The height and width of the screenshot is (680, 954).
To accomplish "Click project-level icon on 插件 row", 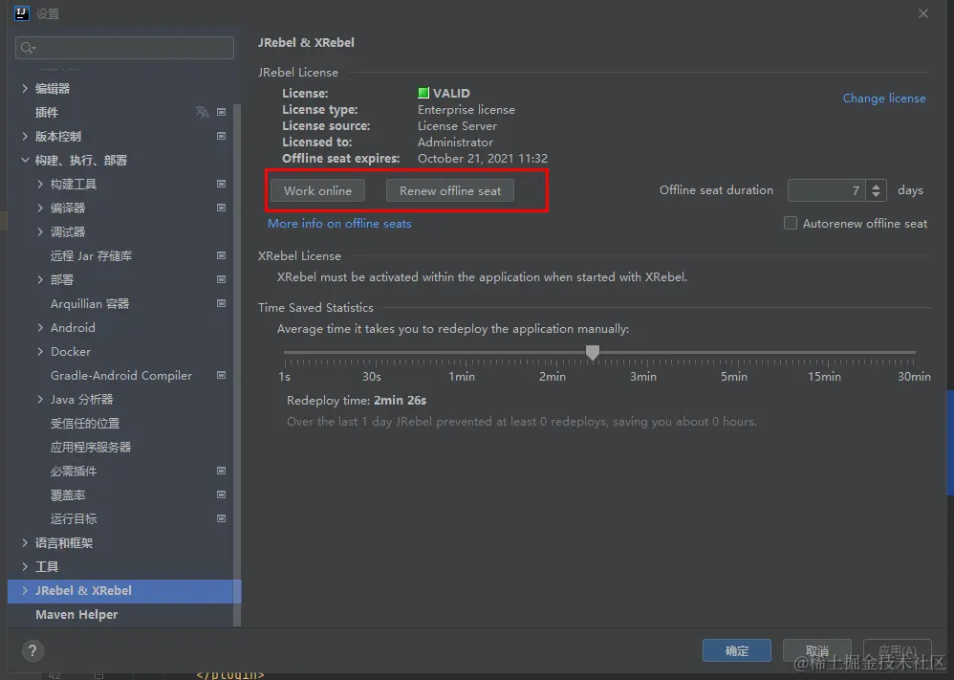I will point(222,112).
